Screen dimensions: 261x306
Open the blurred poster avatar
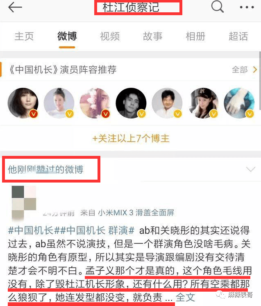coord(24,202)
